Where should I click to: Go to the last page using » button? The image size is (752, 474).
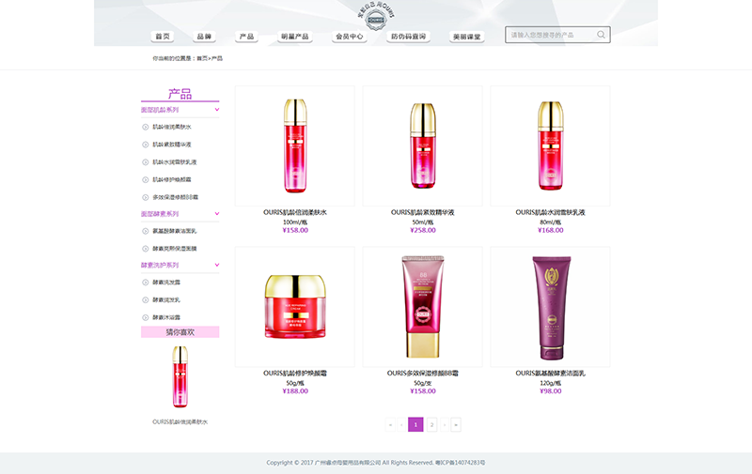coord(456,425)
